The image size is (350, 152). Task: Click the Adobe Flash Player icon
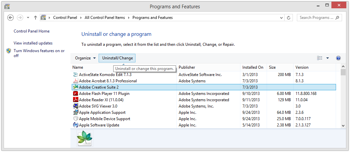75,94
